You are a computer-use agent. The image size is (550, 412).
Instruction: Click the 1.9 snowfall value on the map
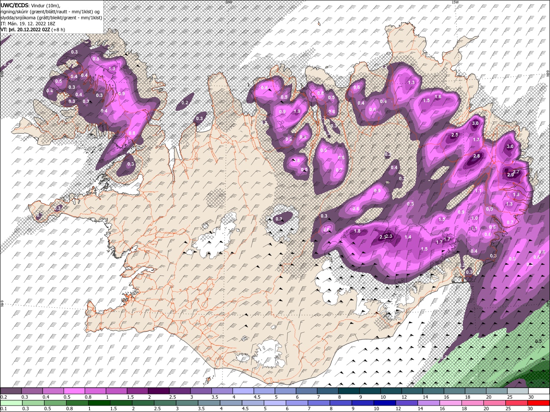click(x=296, y=112)
